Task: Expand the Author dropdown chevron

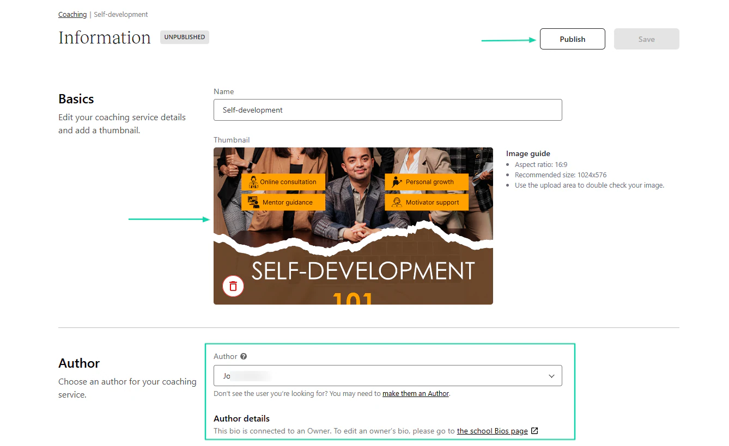Action: pos(551,376)
